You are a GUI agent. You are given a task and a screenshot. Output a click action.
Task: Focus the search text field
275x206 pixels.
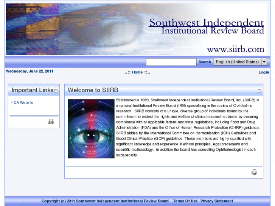point(171,62)
